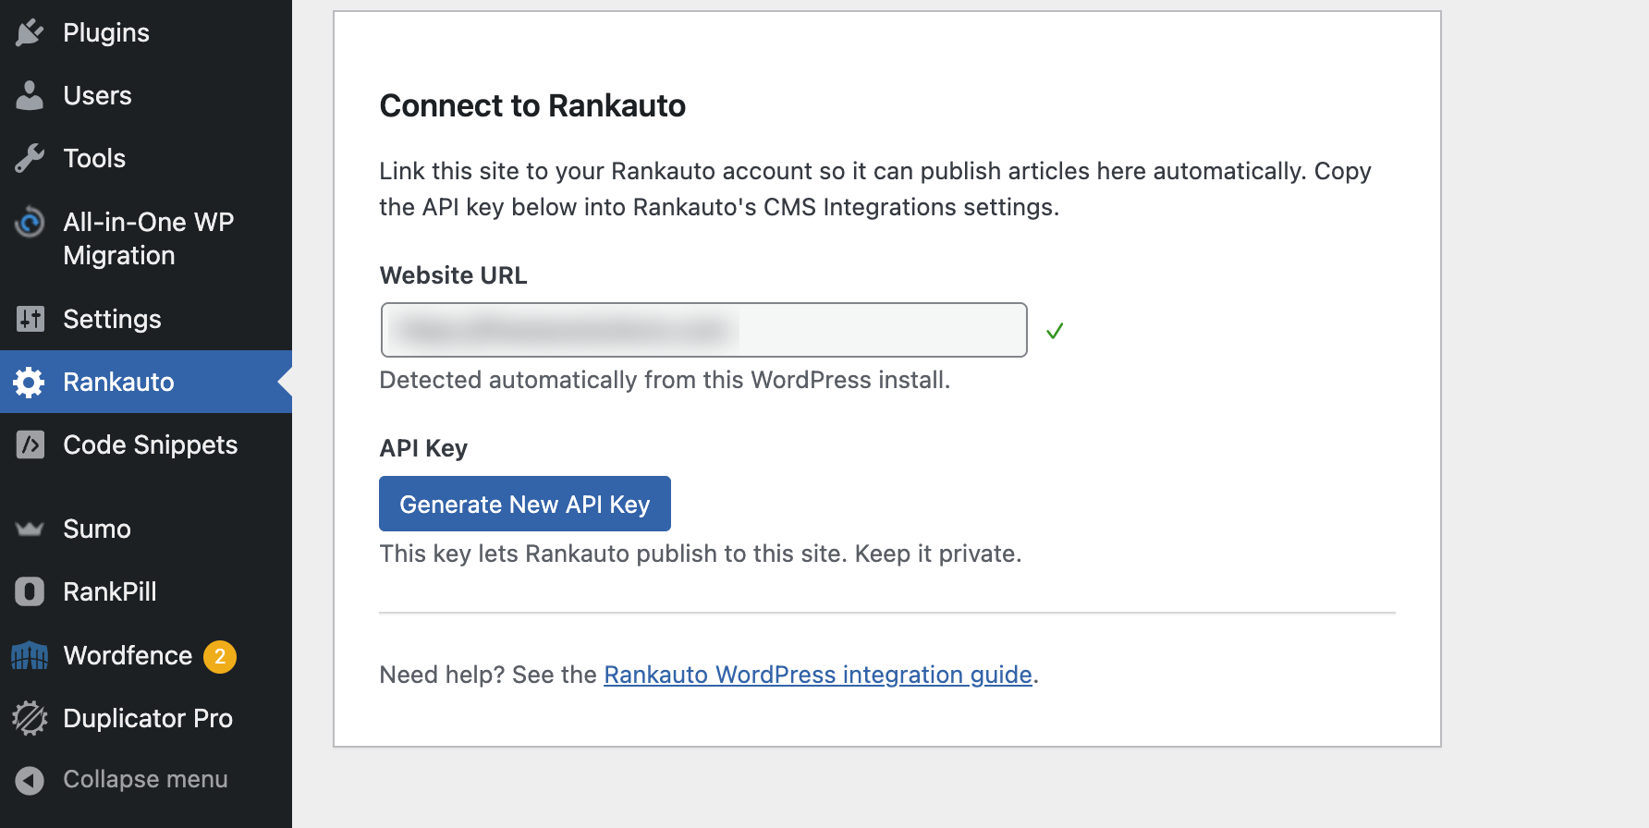Open the Rankauto WordPress integration guide link
This screenshot has height=828, width=1649.
[x=818, y=675]
